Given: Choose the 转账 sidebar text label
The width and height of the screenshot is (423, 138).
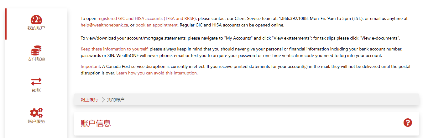Looking at the screenshot, I should pos(36,91).
